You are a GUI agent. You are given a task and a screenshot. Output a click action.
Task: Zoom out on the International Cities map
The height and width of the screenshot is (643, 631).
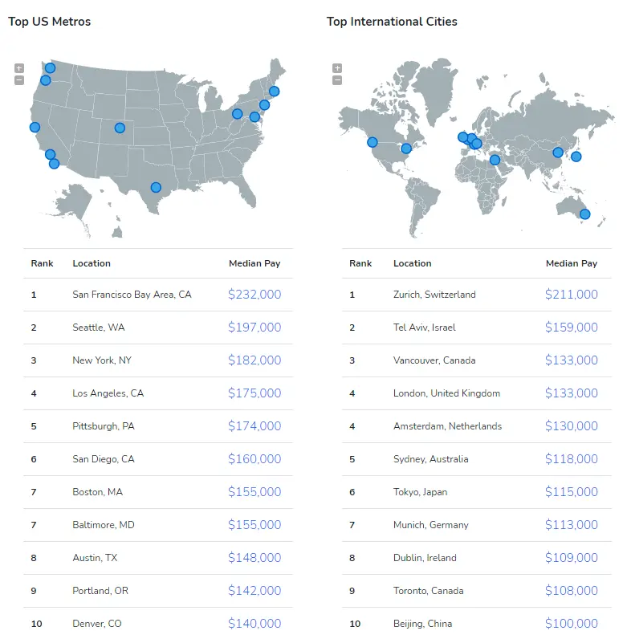[x=337, y=80]
